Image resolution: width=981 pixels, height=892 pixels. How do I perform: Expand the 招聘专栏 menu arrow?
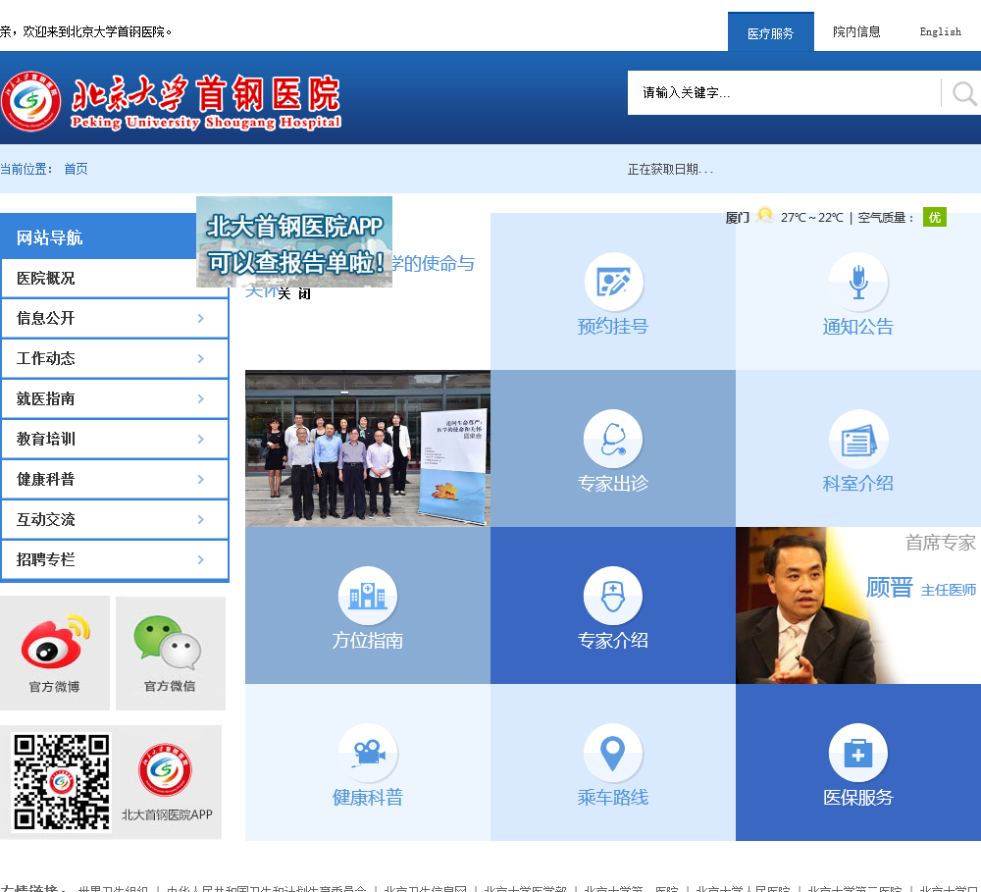click(201, 559)
